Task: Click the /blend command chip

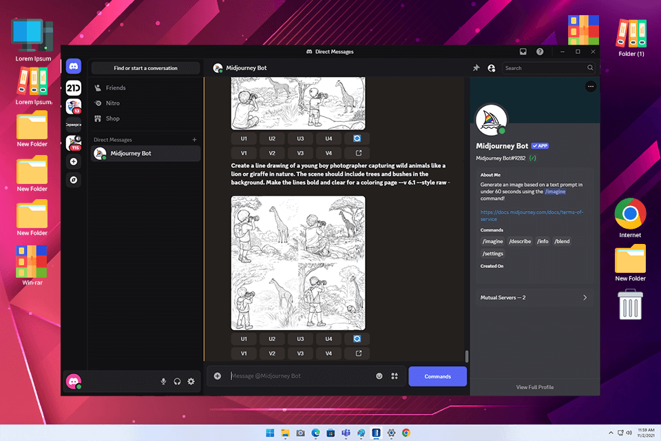Action: (562, 241)
